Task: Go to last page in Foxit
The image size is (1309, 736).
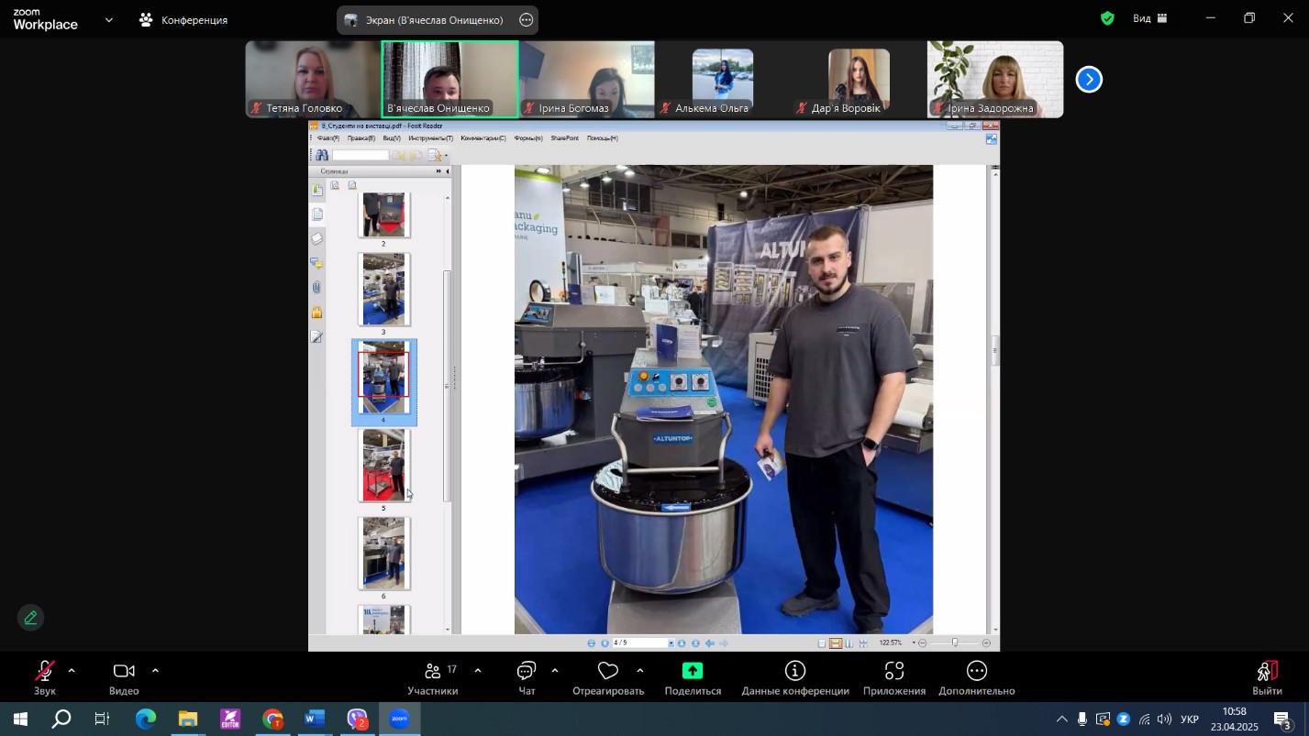Action: [x=695, y=643]
